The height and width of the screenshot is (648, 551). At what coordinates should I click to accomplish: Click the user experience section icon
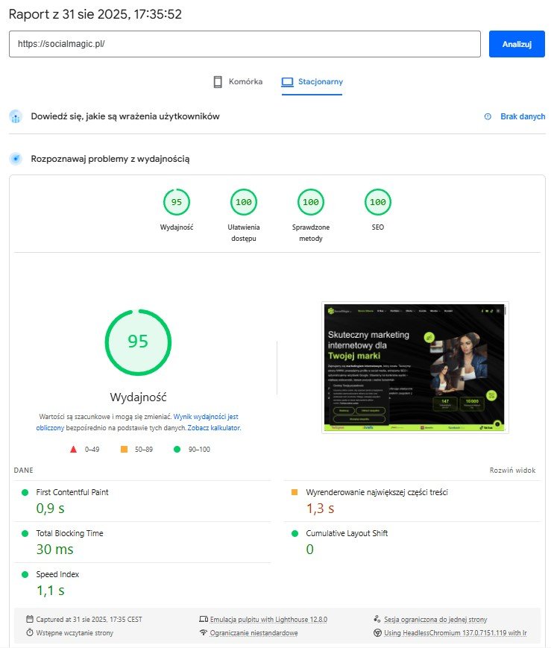click(16, 116)
